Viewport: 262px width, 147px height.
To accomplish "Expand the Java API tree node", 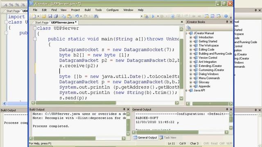I will pos(187,90).
